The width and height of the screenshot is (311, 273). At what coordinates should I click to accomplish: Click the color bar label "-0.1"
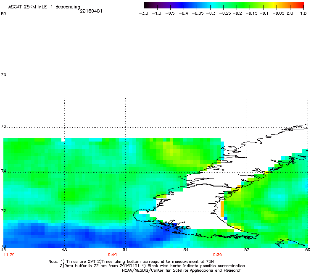point(264,13)
